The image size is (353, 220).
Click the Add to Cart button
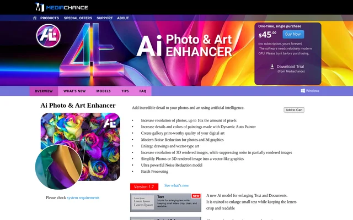point(294,110)
